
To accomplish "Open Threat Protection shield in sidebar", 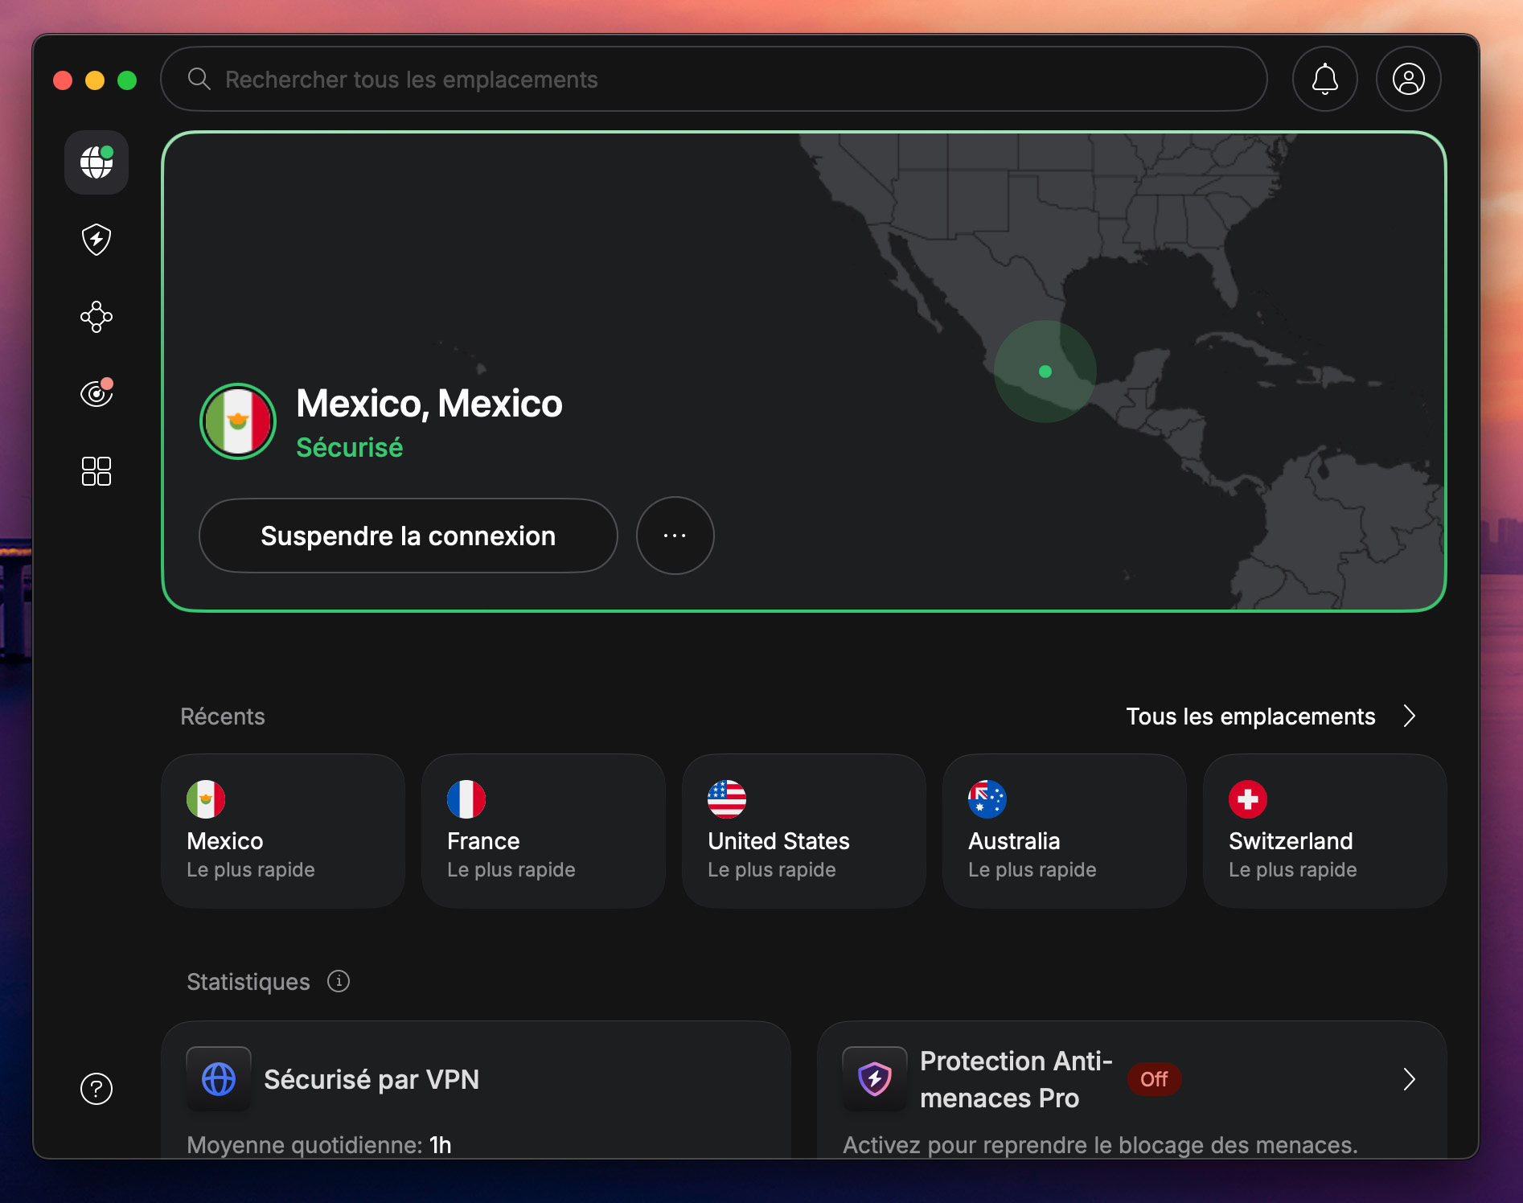I will tap(96, 239).
